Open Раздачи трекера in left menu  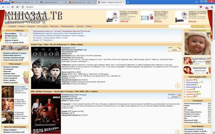pos(11,67)
